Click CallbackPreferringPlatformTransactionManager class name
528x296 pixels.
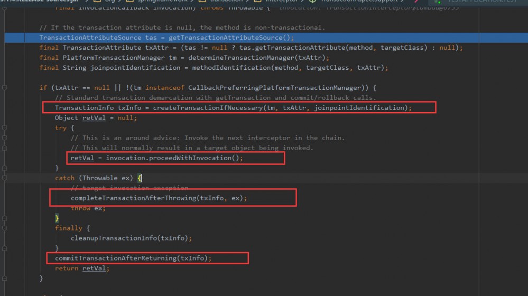(x=274, y=88)
